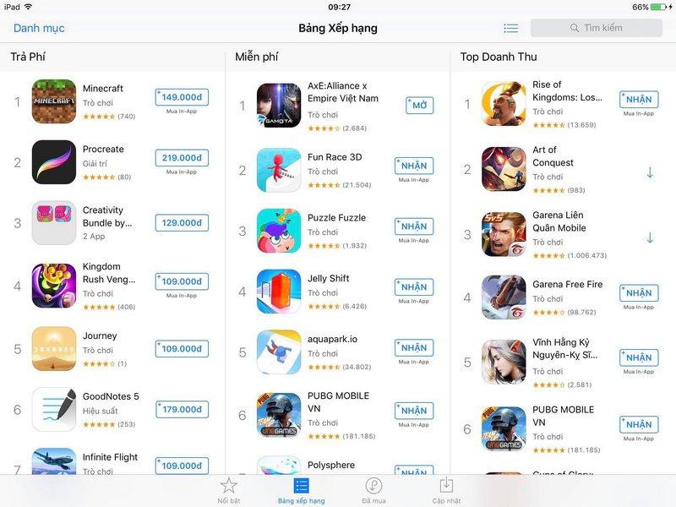Viewport: 676px width, 507px height.
Task: Open the Minecraft app icon
Action: (54, 101)
